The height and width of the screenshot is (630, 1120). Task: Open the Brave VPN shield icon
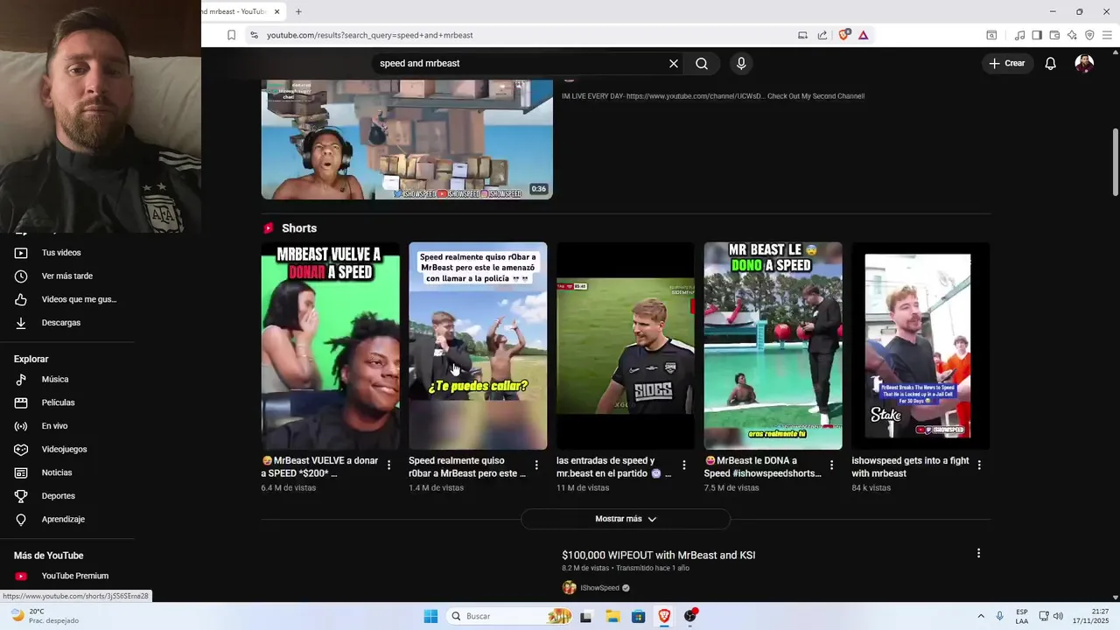pos(1089,35)
